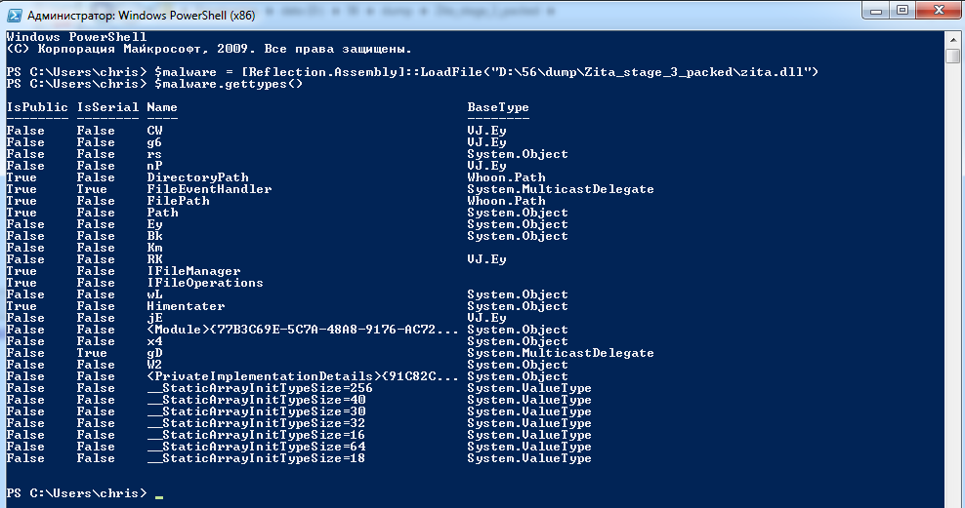
Task: Click the window title text
Action: pos(141,16)
